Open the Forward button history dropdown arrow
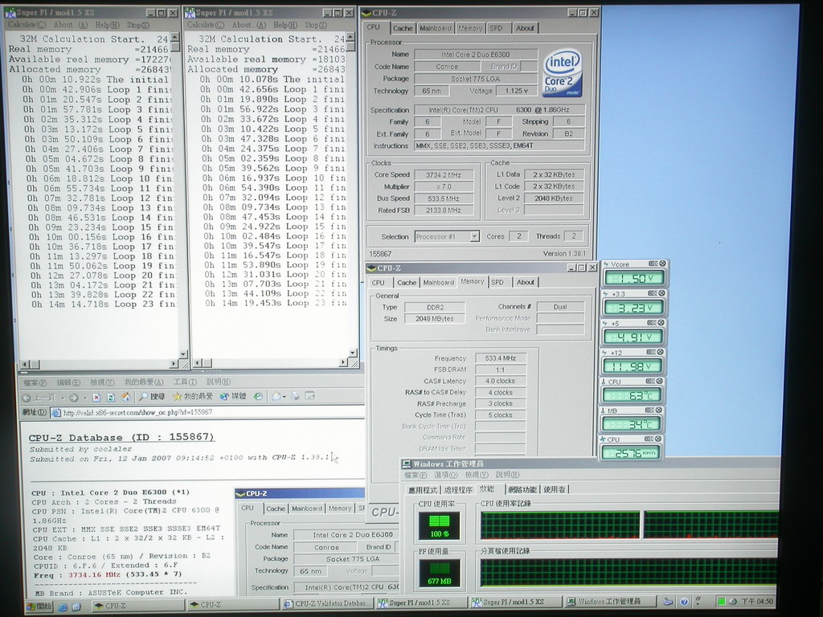Image resolution: width=823 pixels, height=617 pixels. (85, 398)
